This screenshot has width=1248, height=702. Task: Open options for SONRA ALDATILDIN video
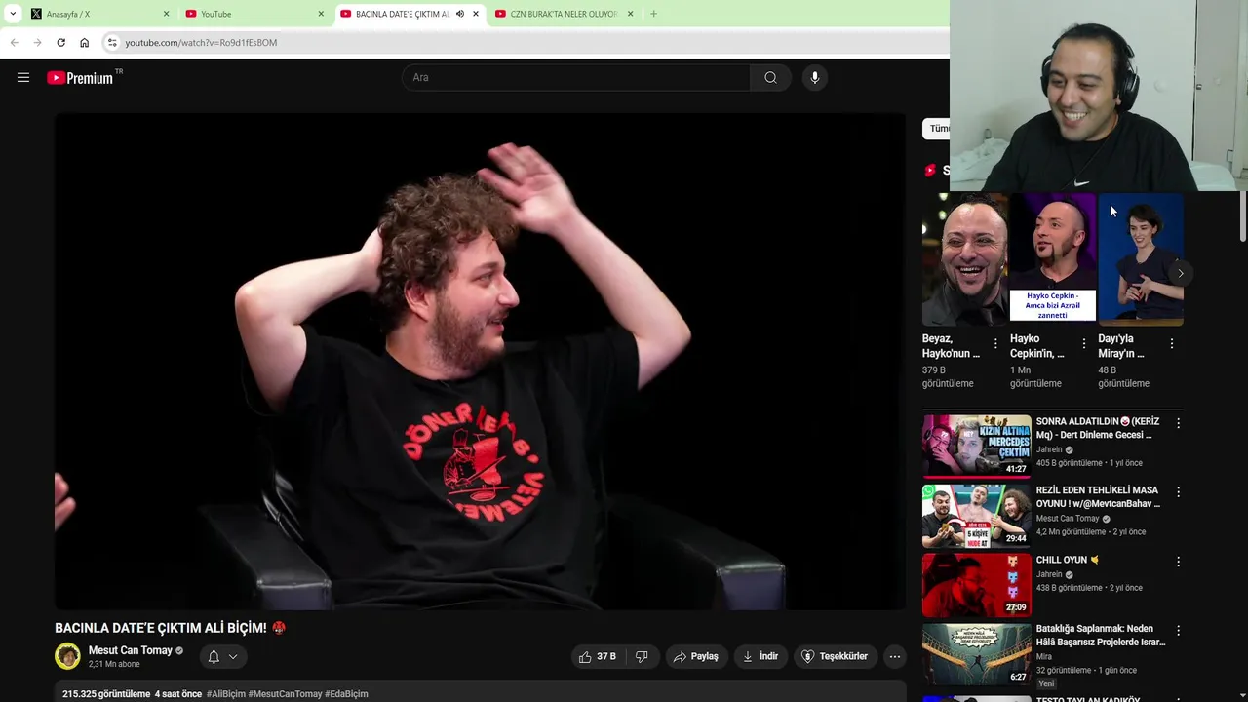(1178, 423)
